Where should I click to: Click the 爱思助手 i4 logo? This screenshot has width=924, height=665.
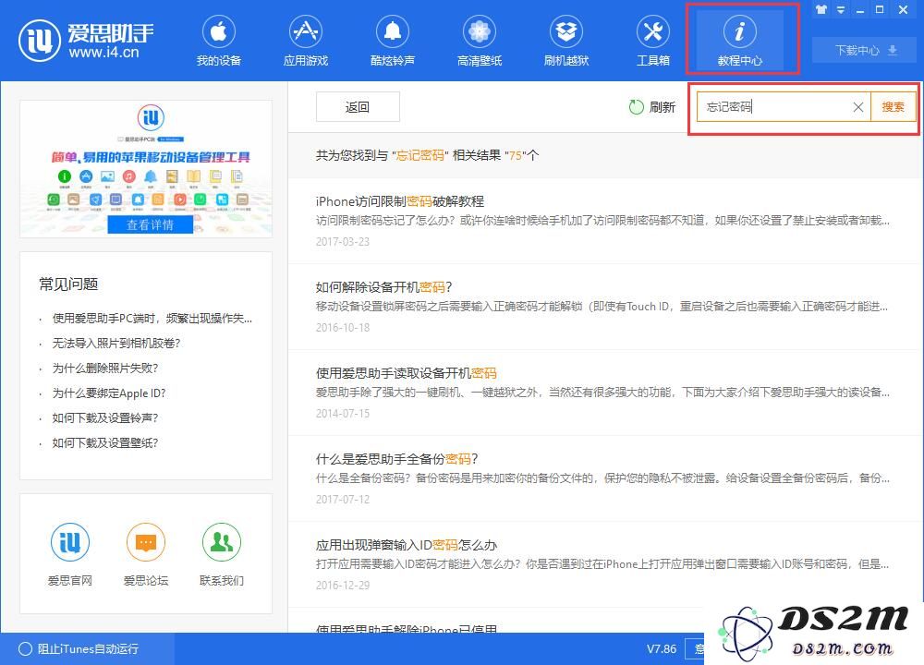point(86,41)
